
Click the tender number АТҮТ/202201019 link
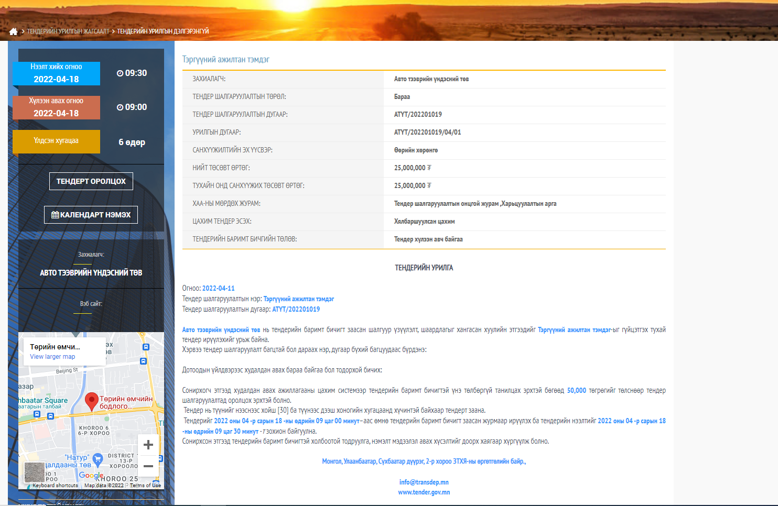point(296,310)
